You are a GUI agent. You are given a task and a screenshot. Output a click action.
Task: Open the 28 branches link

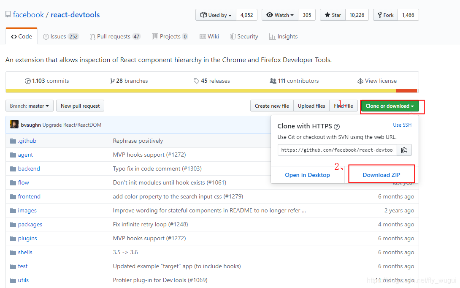coord(129,81)
